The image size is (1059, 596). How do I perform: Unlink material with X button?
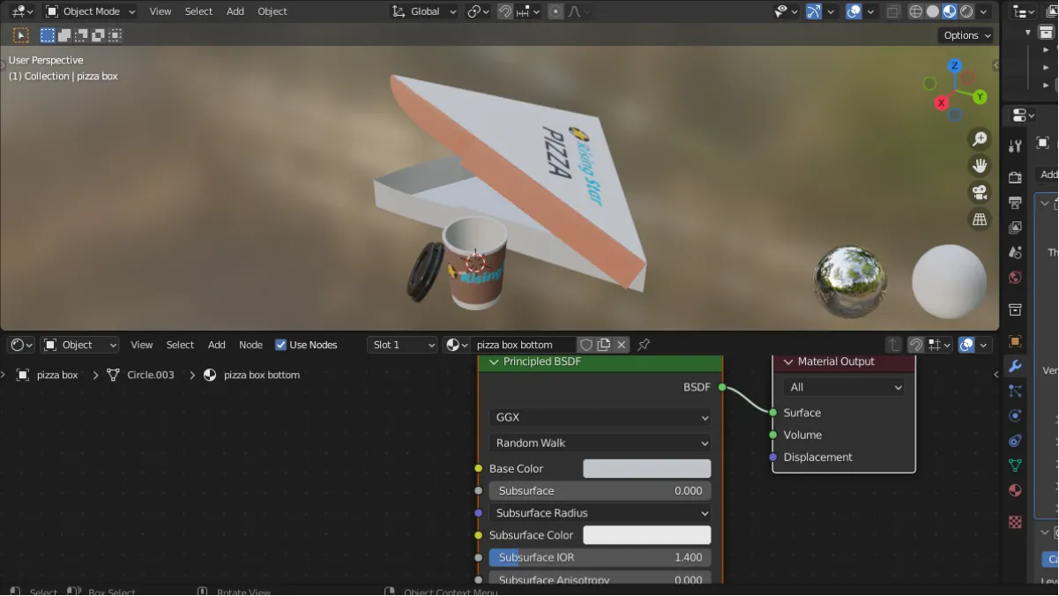[x=622, y=345]
